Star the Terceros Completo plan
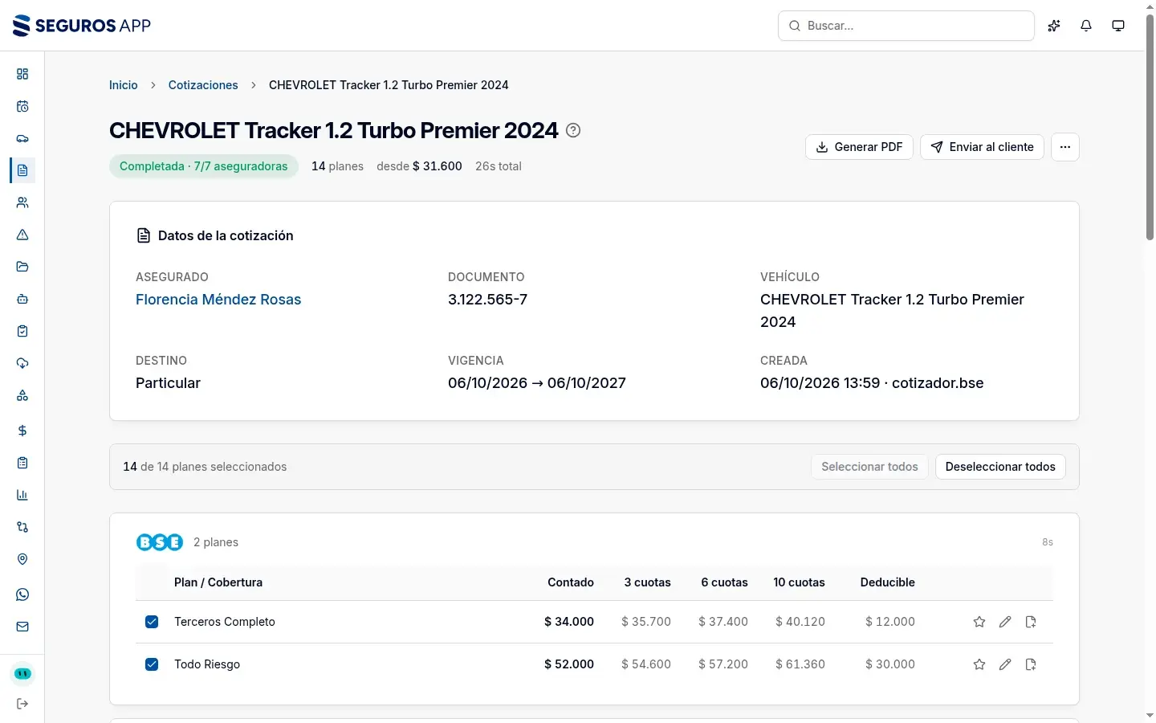 point(979,622)
